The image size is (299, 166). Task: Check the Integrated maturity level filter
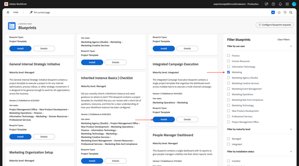[228, 144]
